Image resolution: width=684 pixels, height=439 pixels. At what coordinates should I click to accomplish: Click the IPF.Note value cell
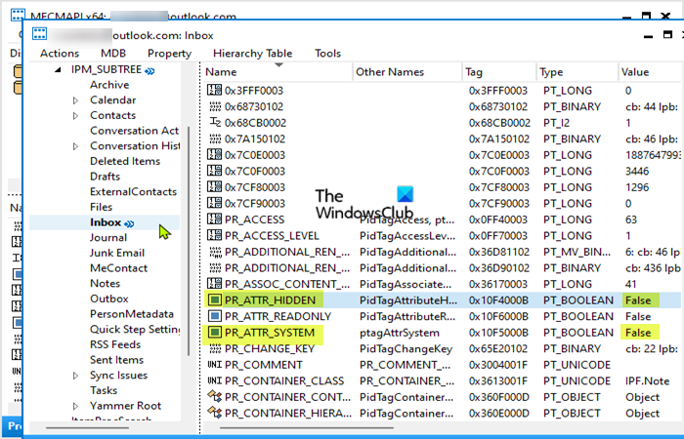[x=647, y=380]
